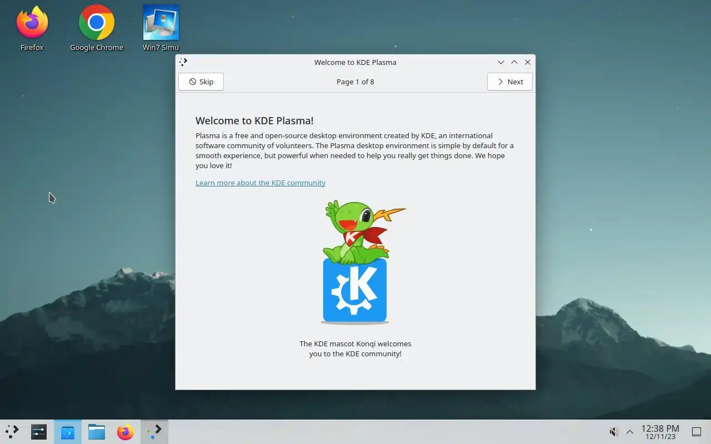Expand the hidden system tray icons arrow

coord(630,432)
